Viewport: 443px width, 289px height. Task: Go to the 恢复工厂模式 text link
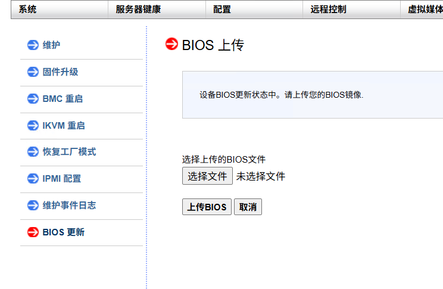69,152
